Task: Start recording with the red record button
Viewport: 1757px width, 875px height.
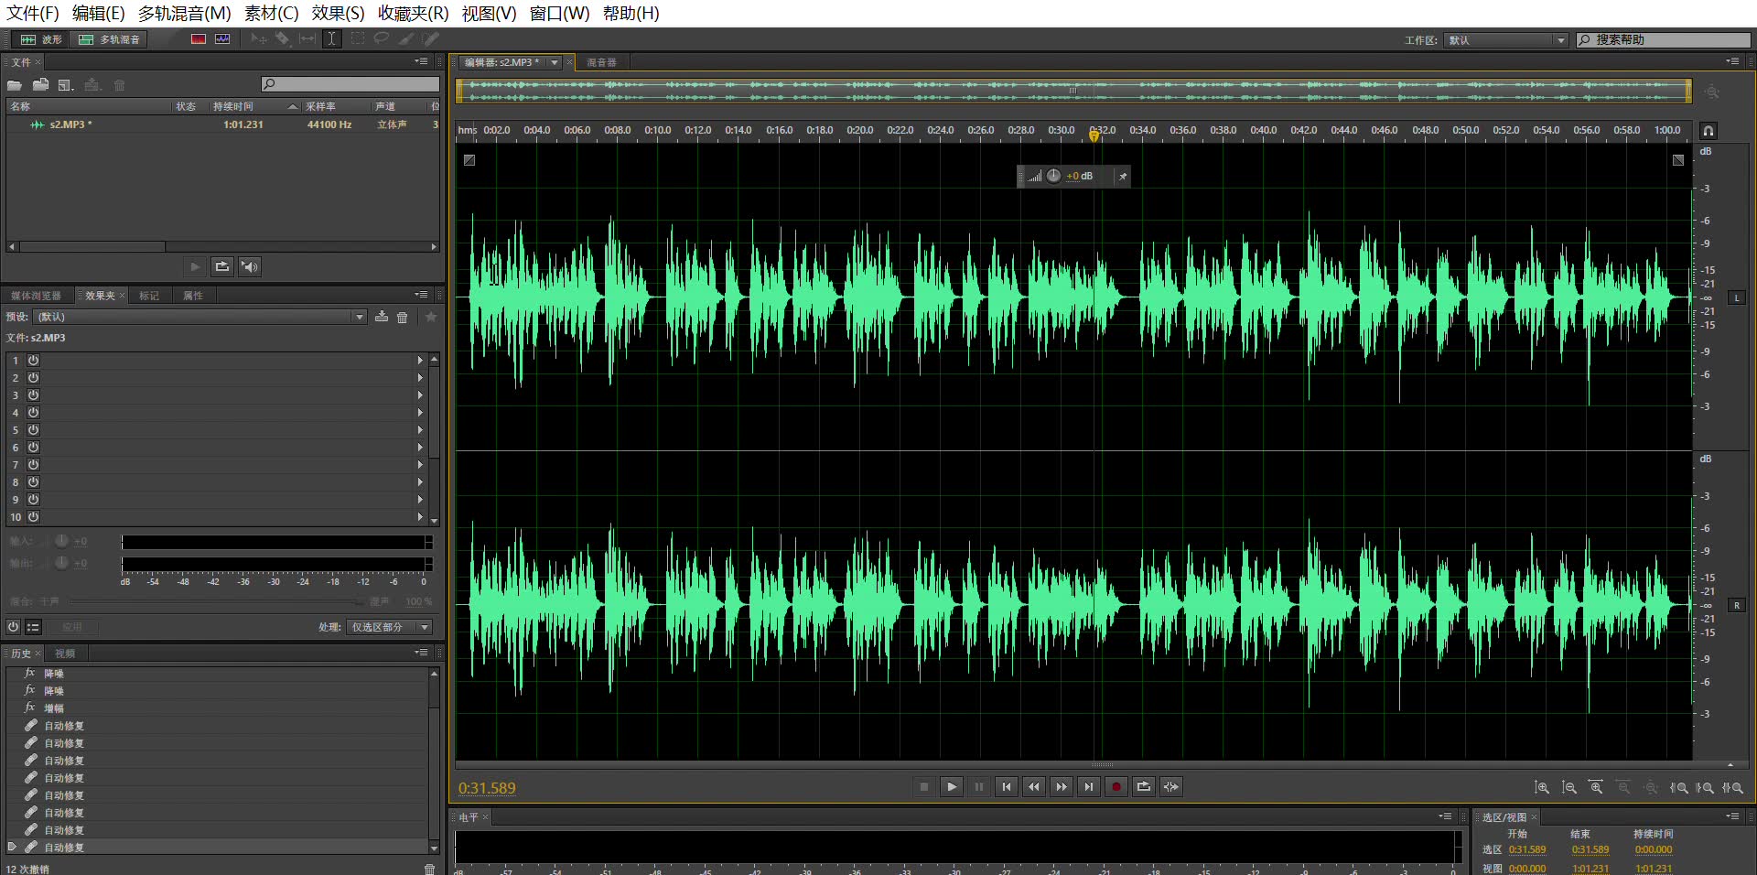Action: pos(1116,786)
